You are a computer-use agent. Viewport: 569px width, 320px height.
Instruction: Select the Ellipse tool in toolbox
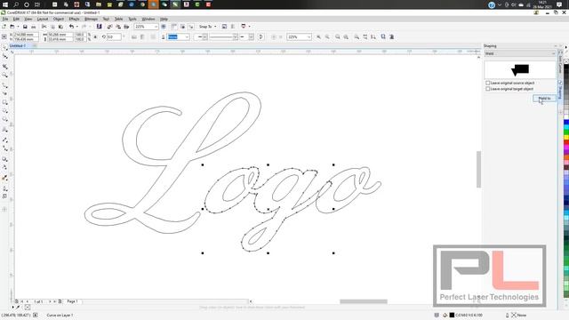pos(4,111)
